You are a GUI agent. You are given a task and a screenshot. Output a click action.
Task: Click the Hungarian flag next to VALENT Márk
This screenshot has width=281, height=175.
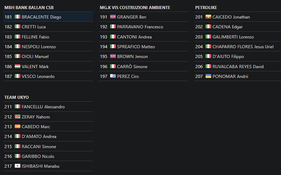coord(18,66)
